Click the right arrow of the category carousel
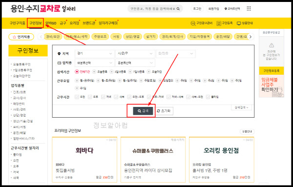This screenshot has height=187, width=293. click(x=251, y=37)
